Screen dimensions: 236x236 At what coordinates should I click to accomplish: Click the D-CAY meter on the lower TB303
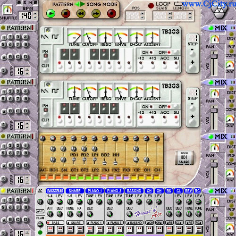(x=136, y=90)
